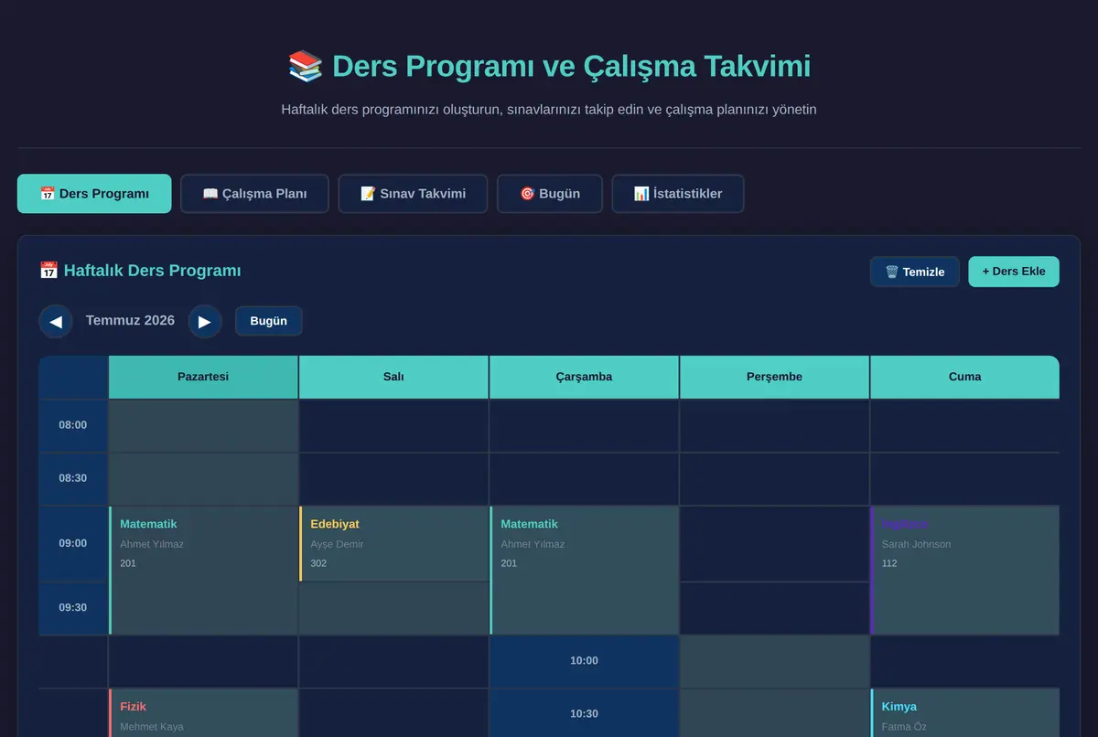The image size is (1098, 737).
Task: Open Matematik lesson on Çarşamba
Action: coord(584,571)
